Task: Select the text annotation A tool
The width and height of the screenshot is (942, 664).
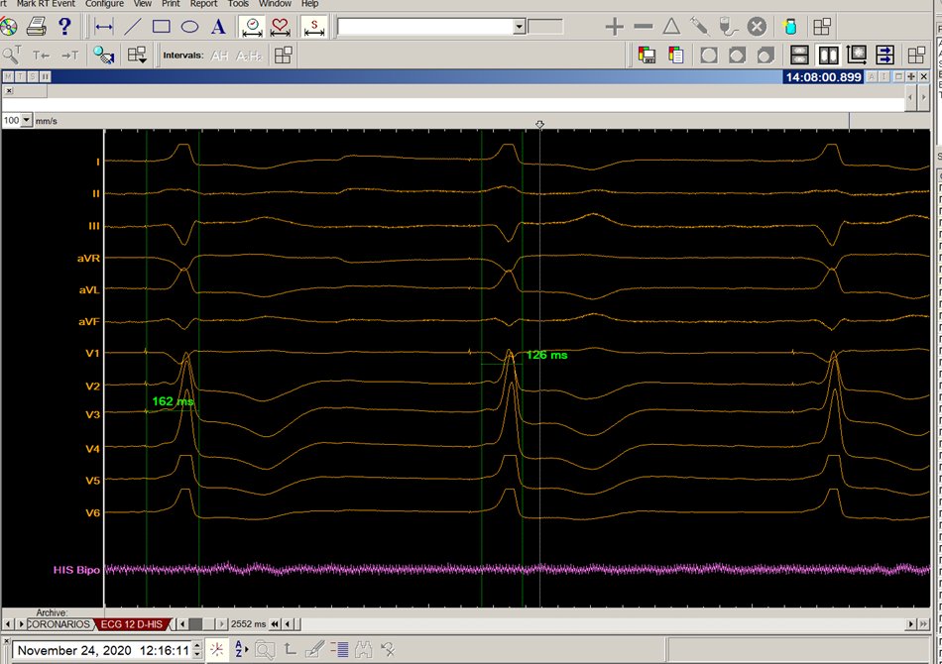Action: pos(219,27)
